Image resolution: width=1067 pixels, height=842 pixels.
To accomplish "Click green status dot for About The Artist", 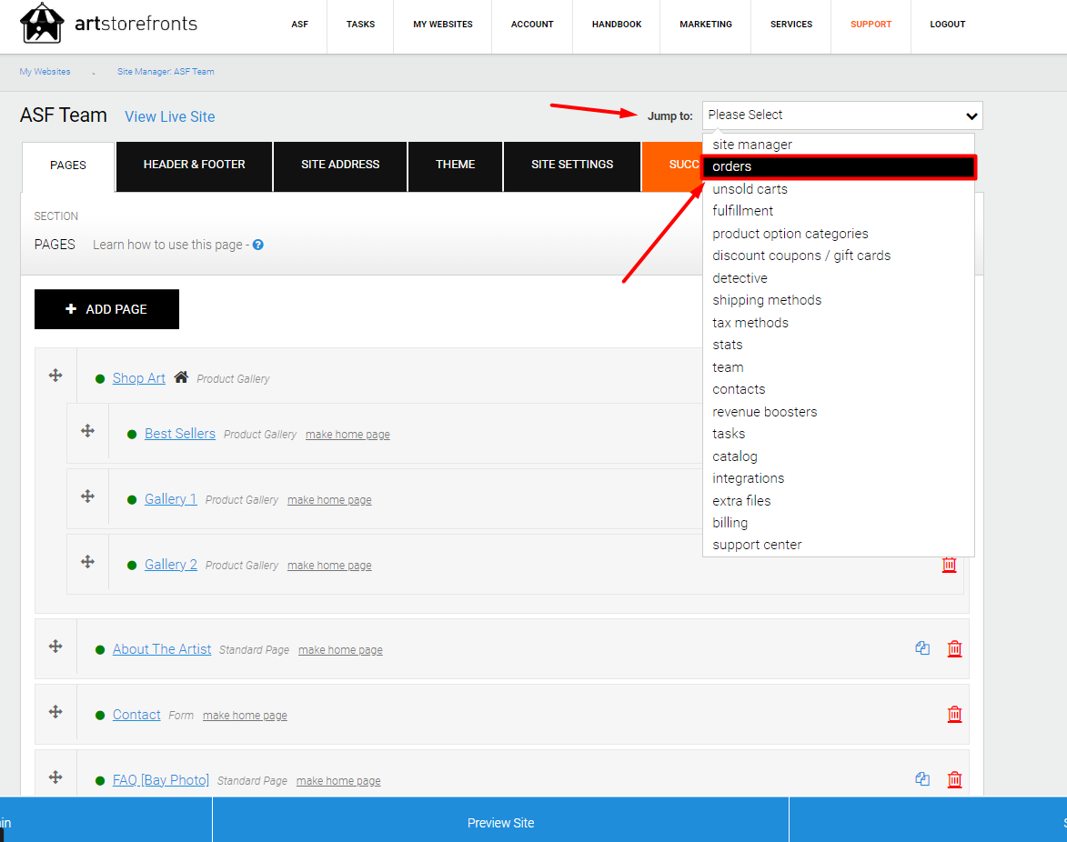I will click(100, 650).
